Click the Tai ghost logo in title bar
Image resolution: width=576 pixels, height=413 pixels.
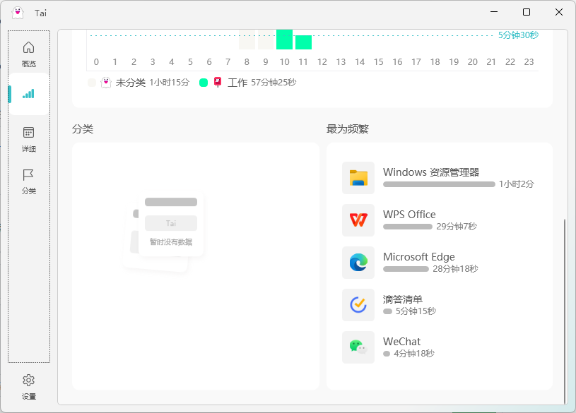click(18, 13)
